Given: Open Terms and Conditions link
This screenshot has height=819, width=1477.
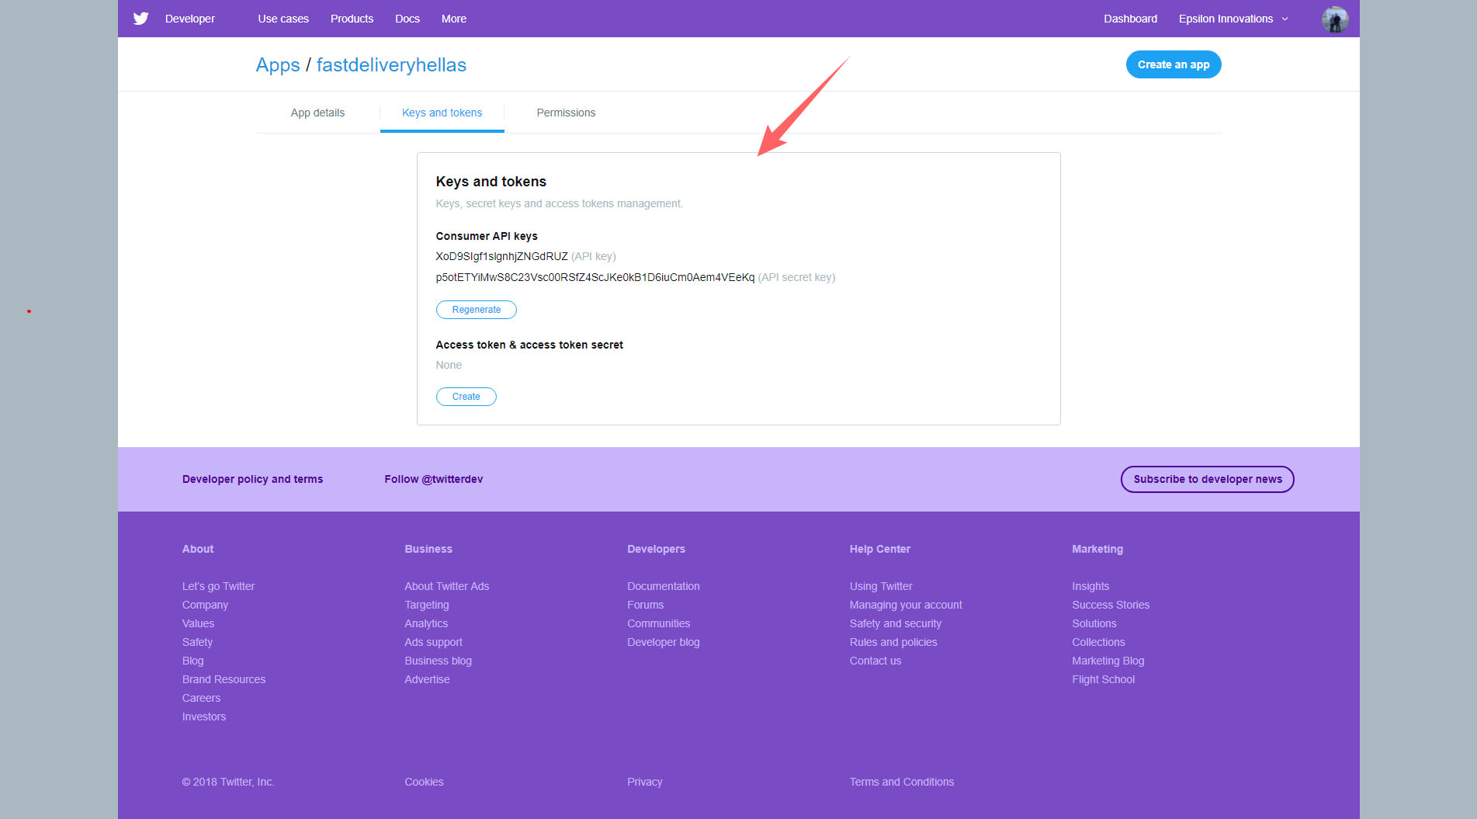Looking at the screenshot, I should 902,782.
